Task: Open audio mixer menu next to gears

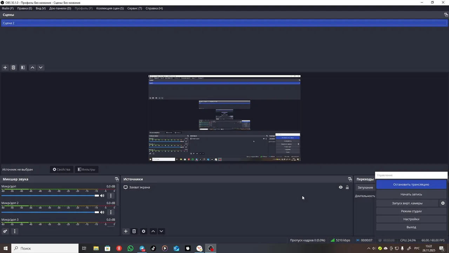Action: coord(15,231)
